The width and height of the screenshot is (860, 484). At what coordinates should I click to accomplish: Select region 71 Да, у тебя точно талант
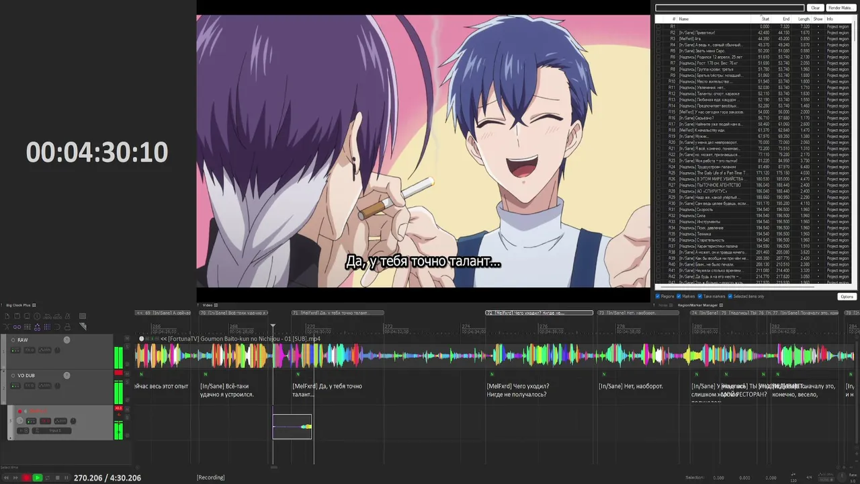(x=337, y=313)
